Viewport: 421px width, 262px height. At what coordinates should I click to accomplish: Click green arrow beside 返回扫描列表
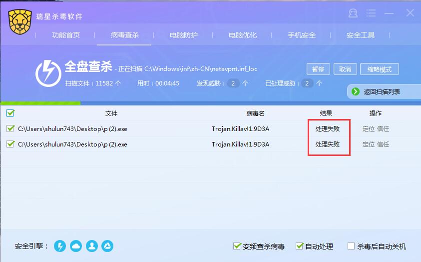356,91
